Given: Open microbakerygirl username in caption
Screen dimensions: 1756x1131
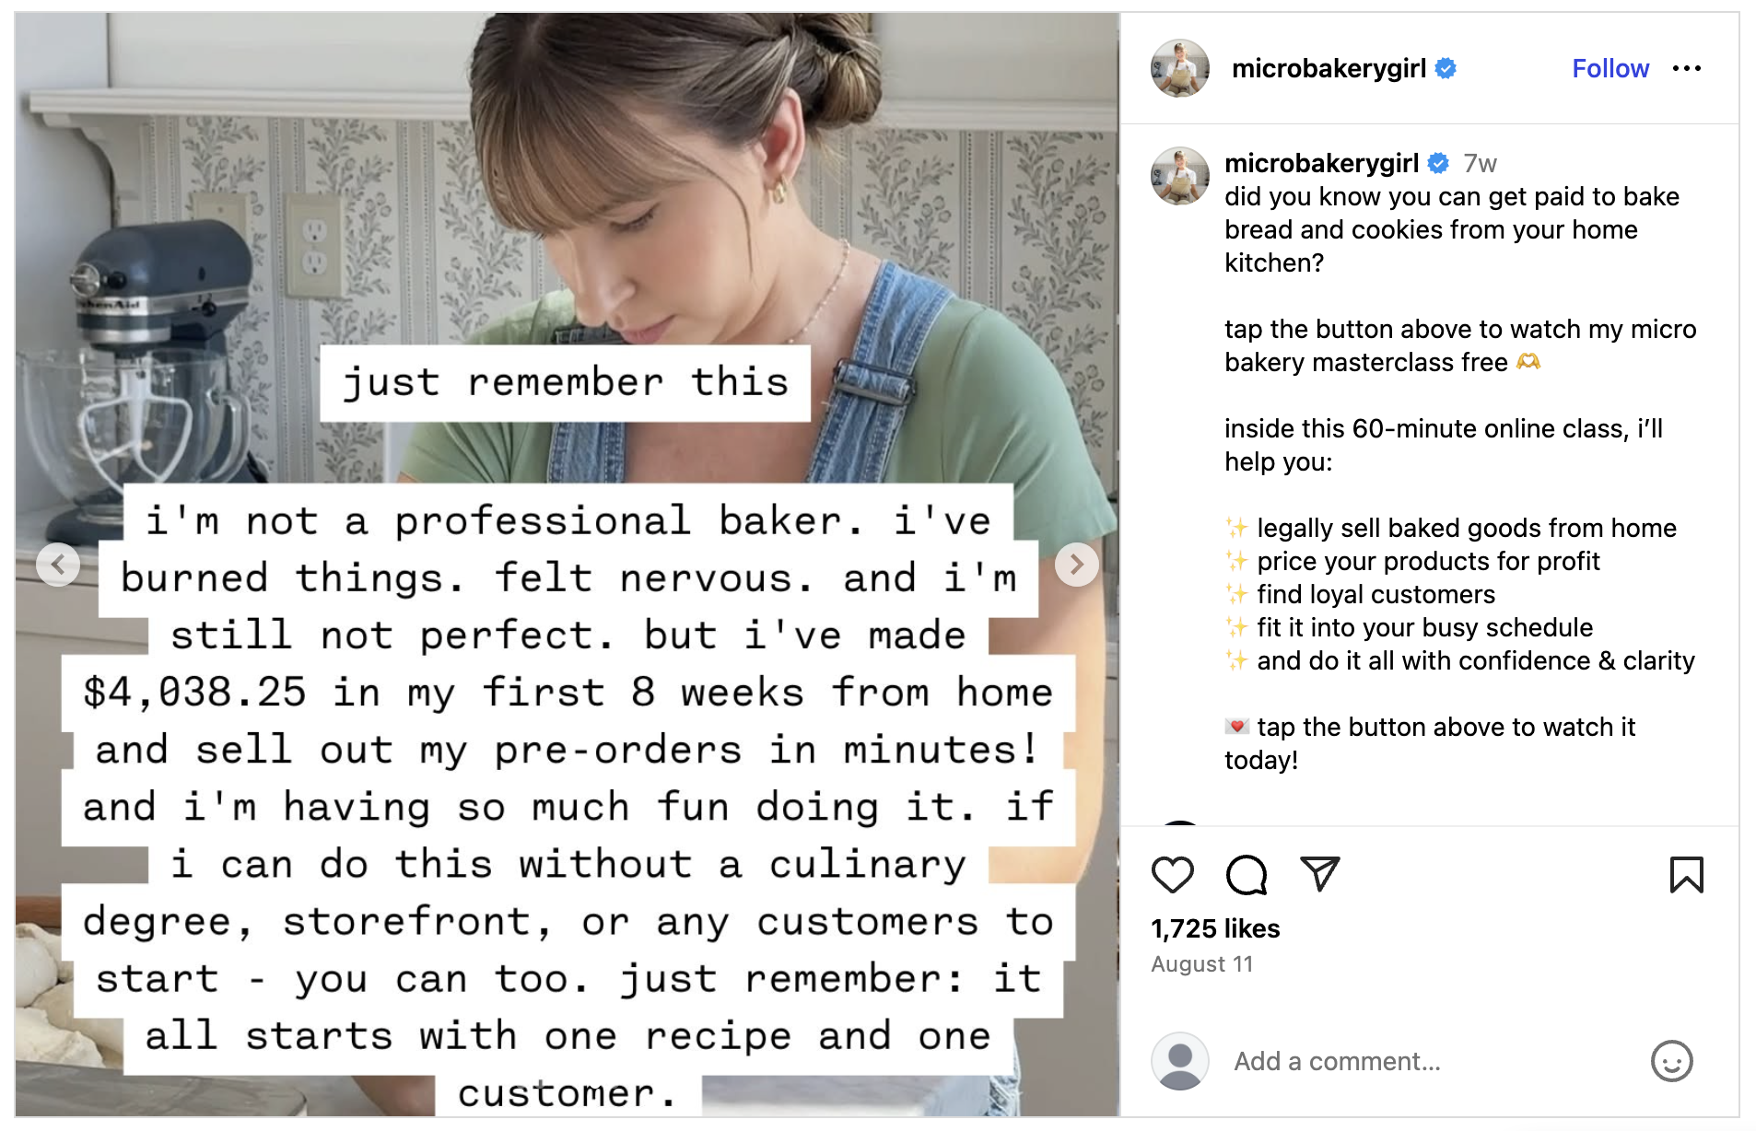Looking at the screenshot, I should [x=1320, y=164].
